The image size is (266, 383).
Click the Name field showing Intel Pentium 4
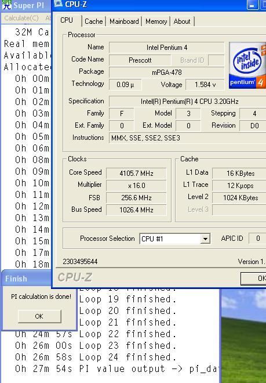click(x=167, y=48)
